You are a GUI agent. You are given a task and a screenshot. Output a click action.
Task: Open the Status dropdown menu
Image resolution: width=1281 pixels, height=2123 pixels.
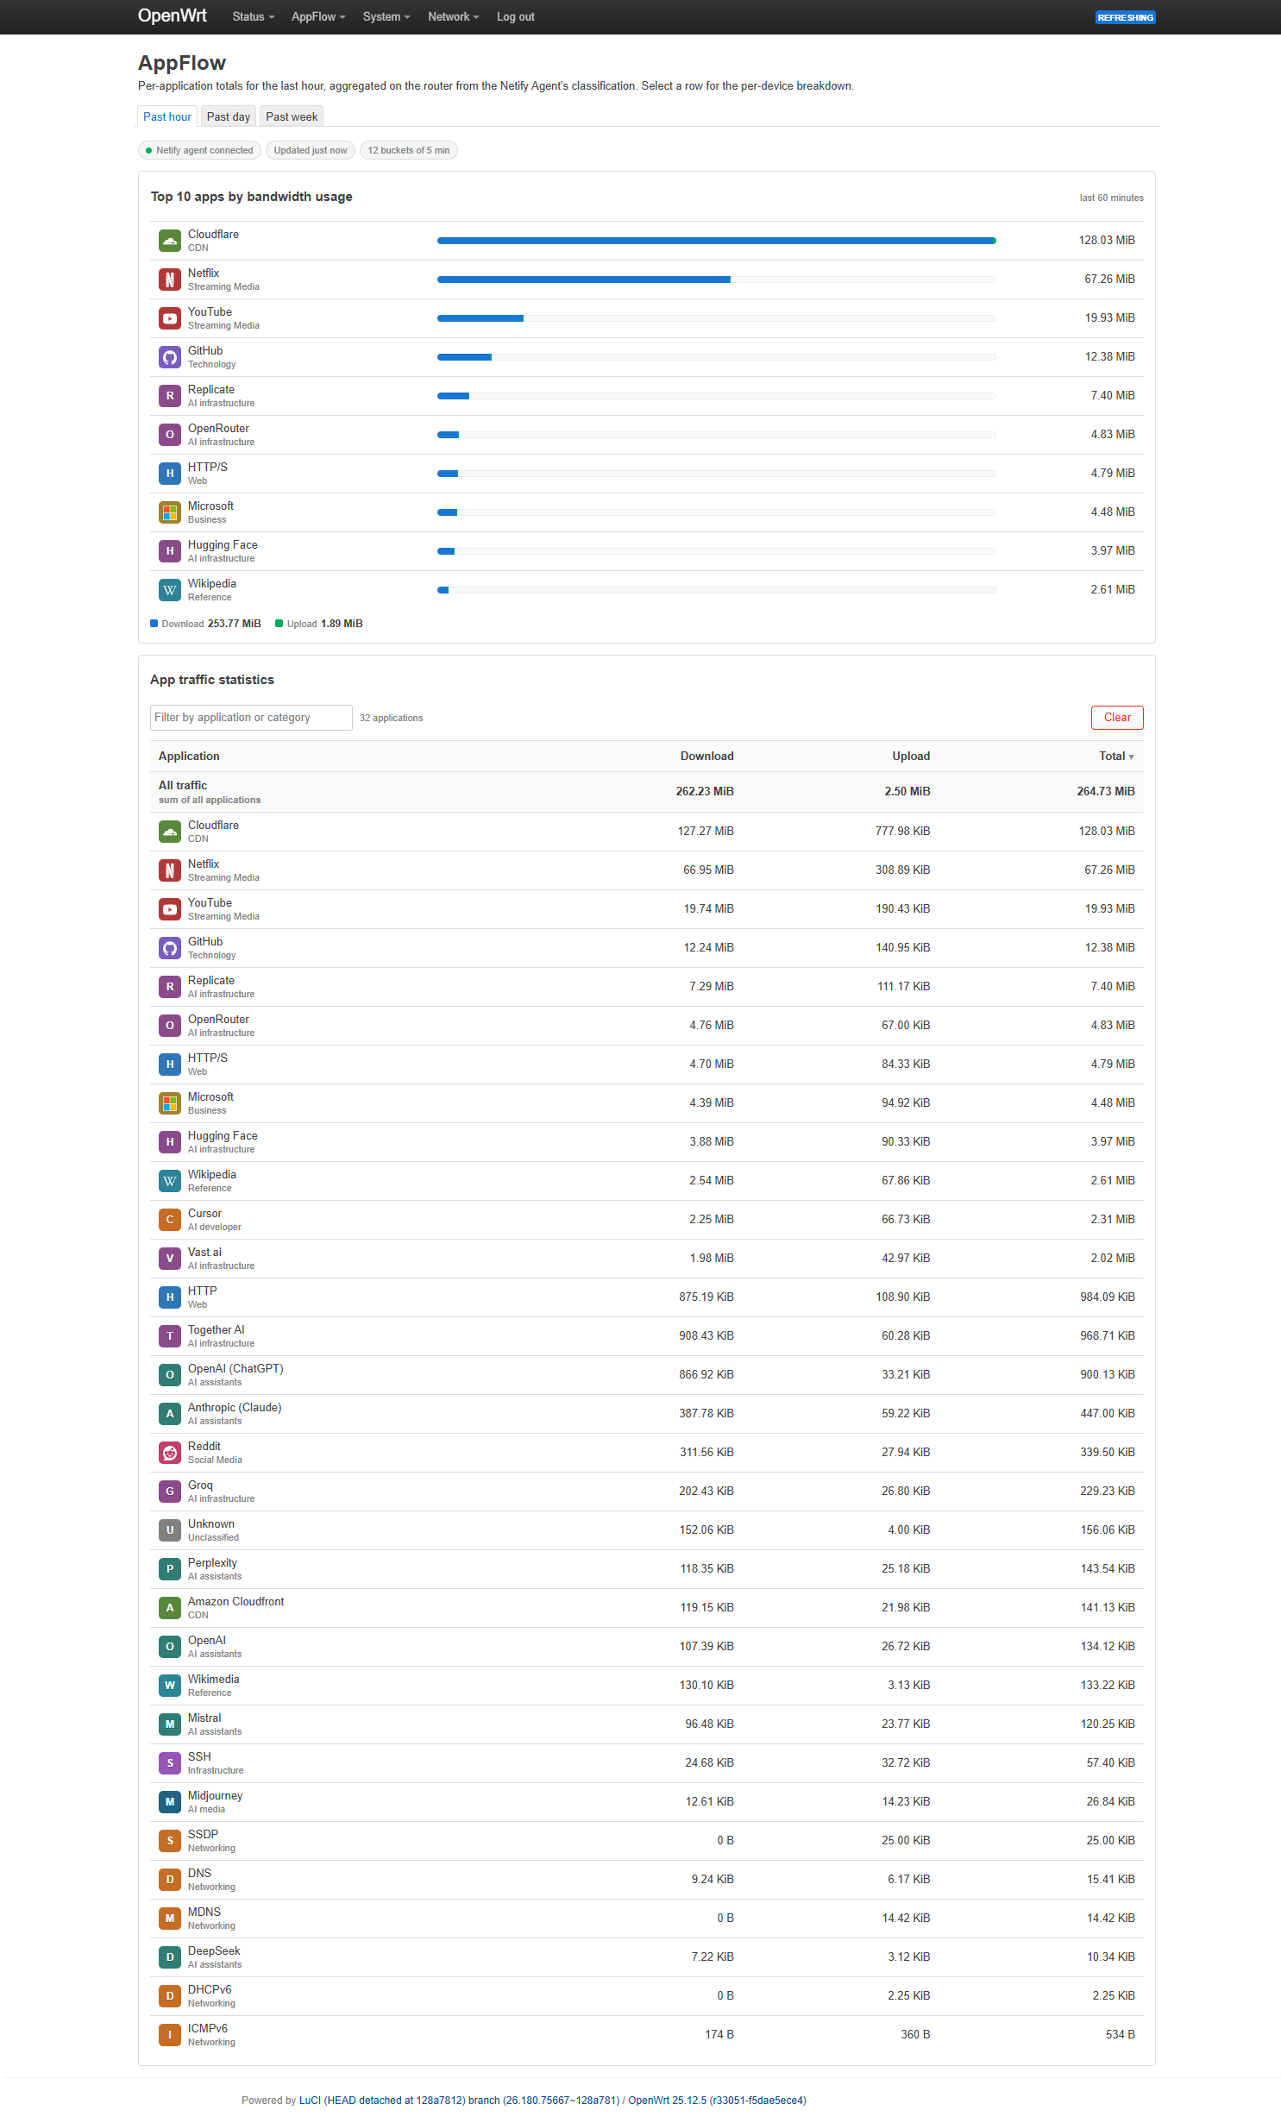(x=253, y=16)
